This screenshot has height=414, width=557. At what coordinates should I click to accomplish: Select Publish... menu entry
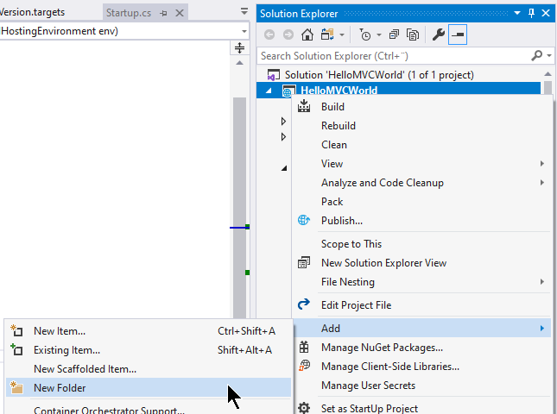(x=422, y=221)
